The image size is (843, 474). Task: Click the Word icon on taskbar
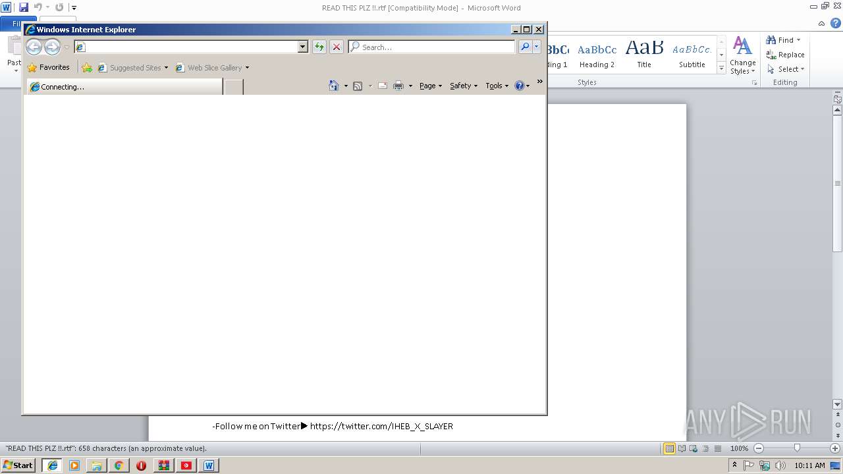(209, 465)
